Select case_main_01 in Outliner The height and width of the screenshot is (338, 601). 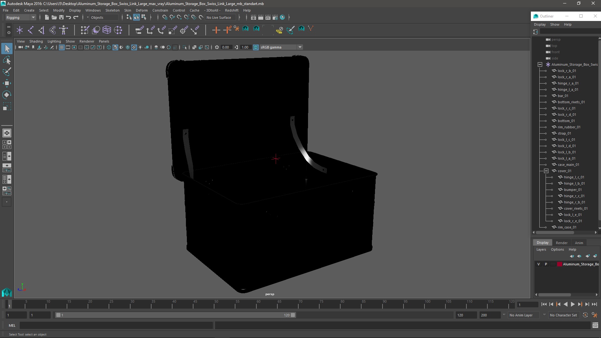568,165
